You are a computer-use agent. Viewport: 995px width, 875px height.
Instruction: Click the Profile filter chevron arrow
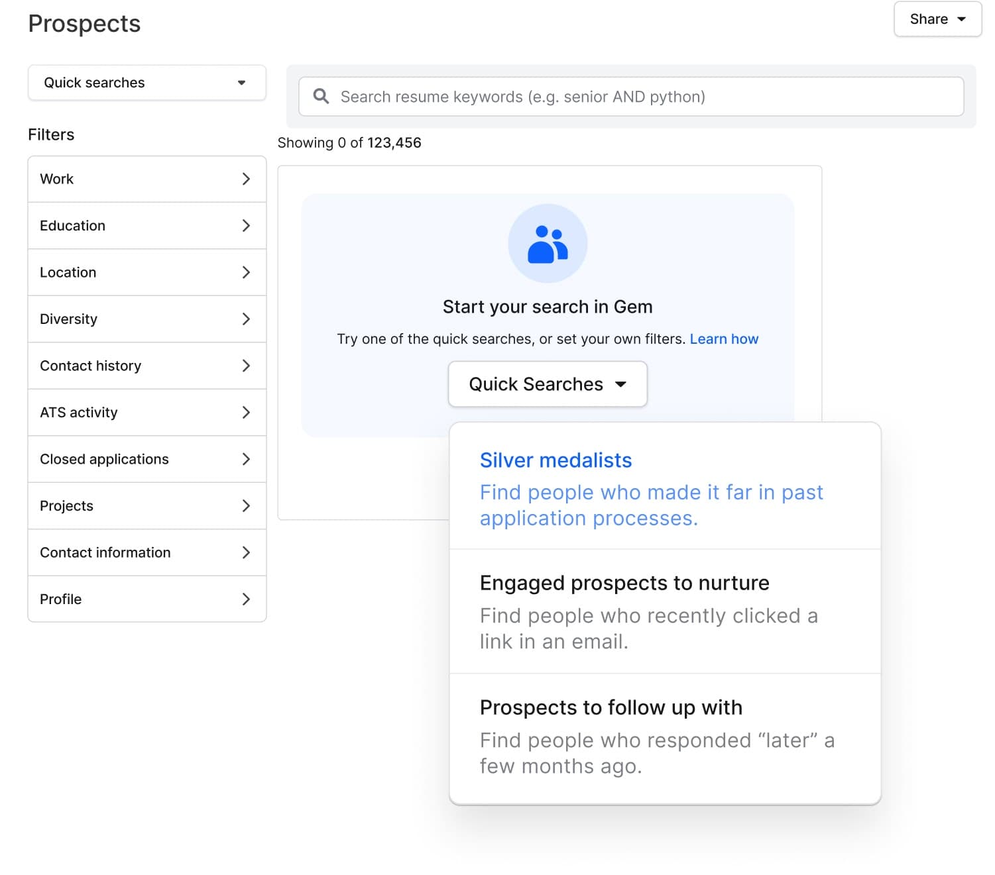[x=246, y=599]
